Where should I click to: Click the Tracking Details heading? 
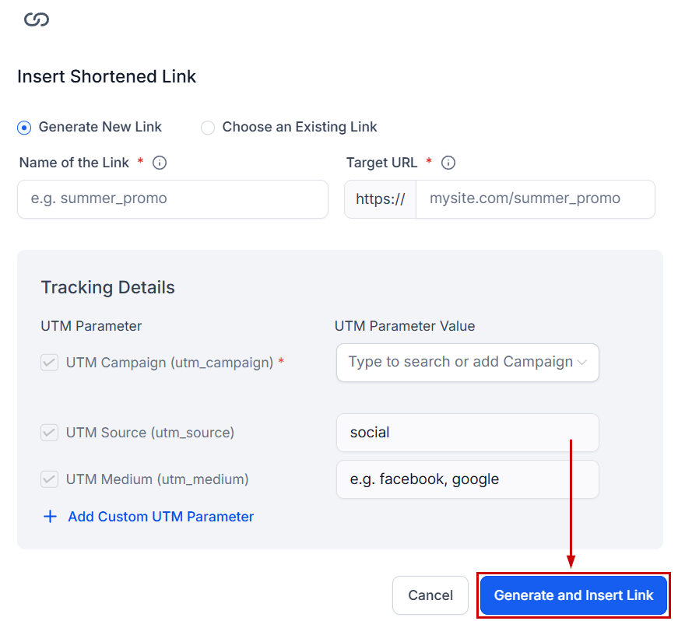(107, 287)
